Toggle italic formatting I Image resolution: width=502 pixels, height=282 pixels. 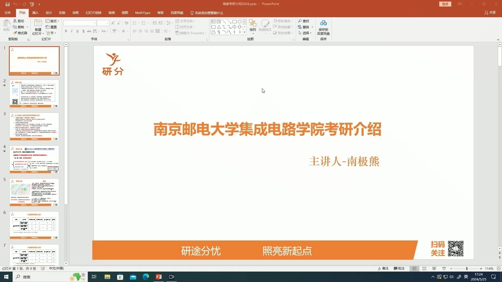pyautogui.click(x=72, y=31)
